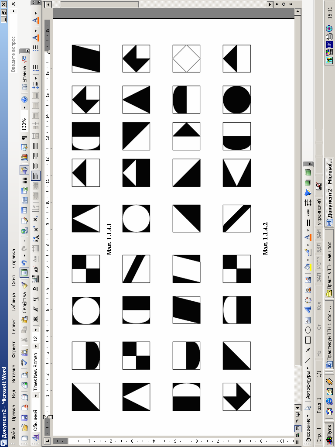This screenshot has height=447, width=335.
Task: Open Print Preview from the standard toolbar
Action: point(24,374)
